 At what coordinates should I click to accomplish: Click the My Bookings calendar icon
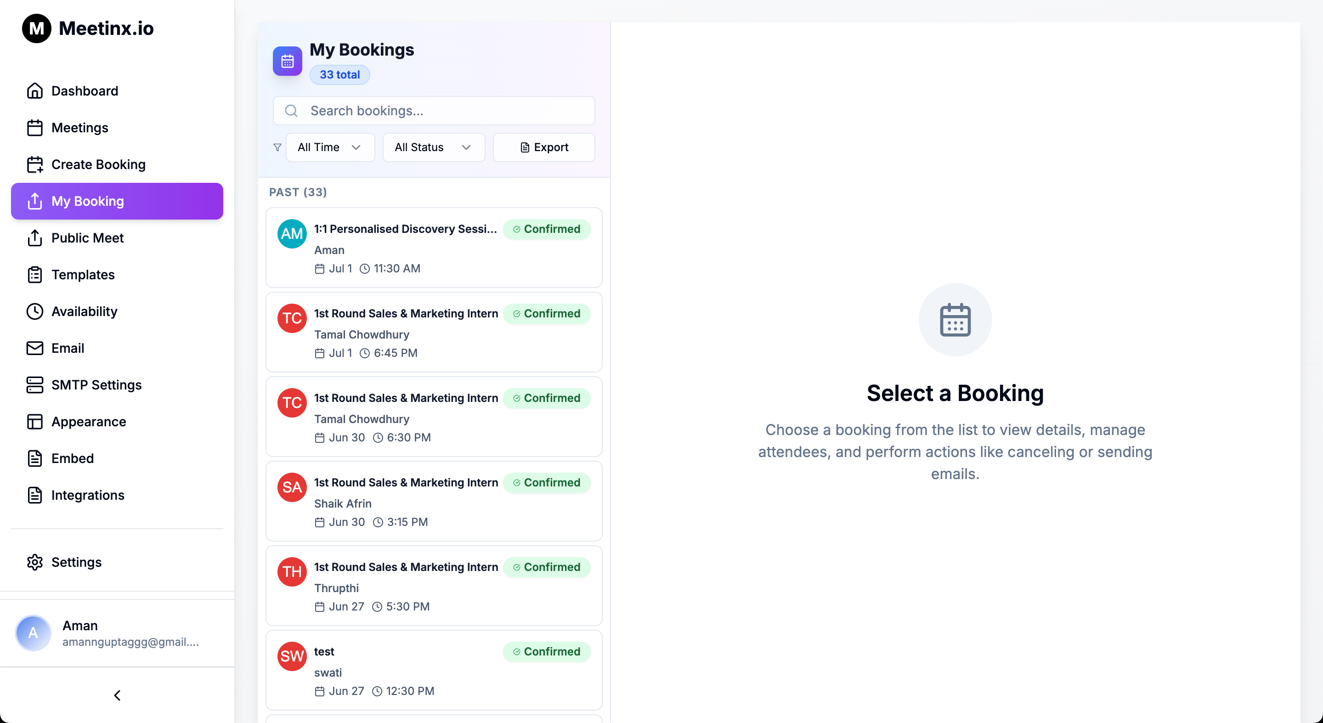tap(287, 62)
